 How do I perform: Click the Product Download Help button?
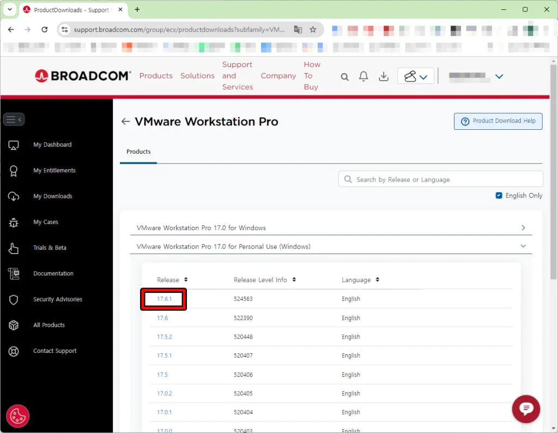pyautogui.click(x=498, y=121)
